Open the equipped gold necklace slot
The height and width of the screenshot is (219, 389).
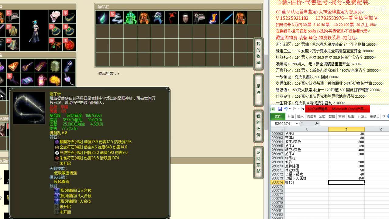69,17
